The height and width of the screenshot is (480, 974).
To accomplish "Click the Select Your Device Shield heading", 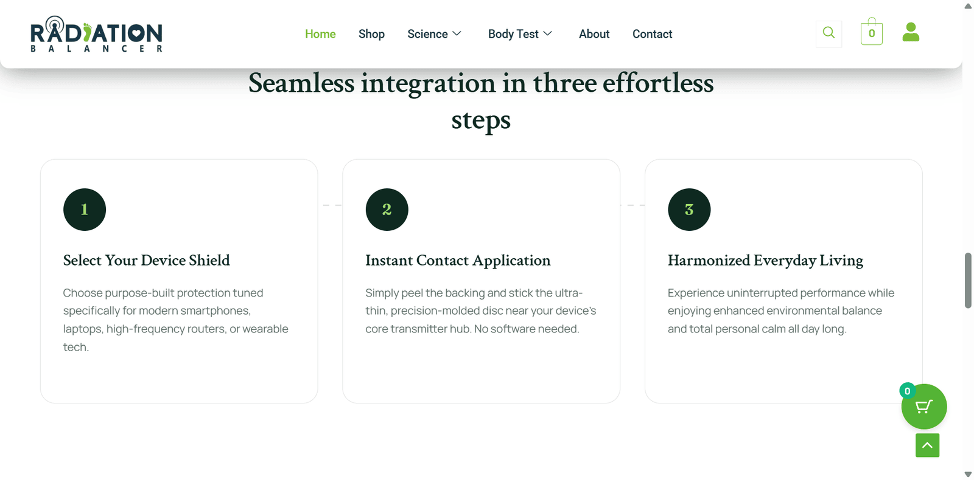I will [147, 261].
